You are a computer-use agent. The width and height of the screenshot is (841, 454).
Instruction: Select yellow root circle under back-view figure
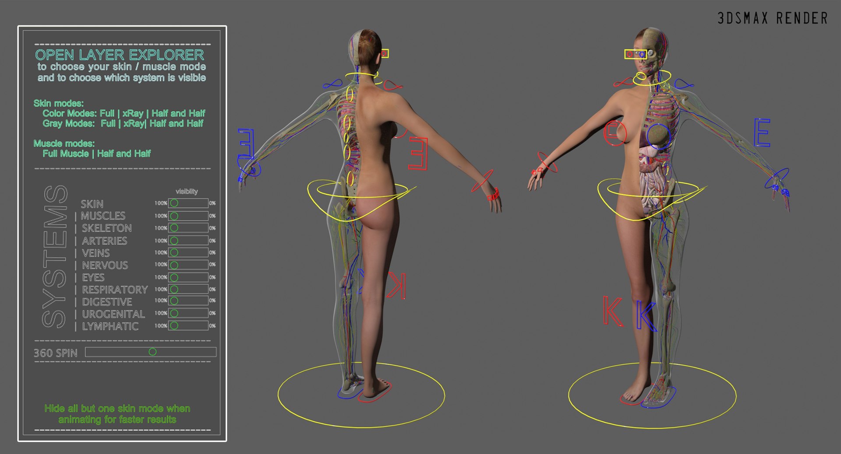(361, 395)
